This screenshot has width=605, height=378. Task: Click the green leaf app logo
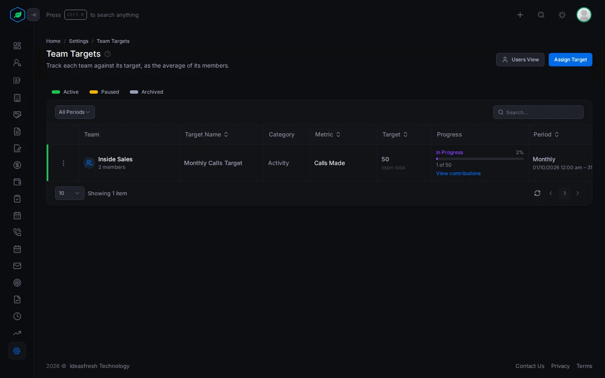click(x=18, y=15)
